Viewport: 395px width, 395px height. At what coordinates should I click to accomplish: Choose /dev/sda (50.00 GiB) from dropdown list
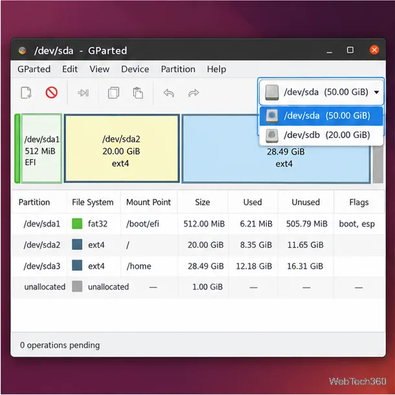point(321,116)
